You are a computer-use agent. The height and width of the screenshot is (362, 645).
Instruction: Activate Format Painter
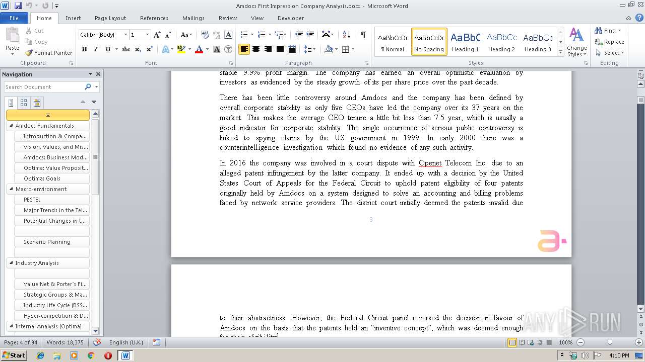coord(49,53)
